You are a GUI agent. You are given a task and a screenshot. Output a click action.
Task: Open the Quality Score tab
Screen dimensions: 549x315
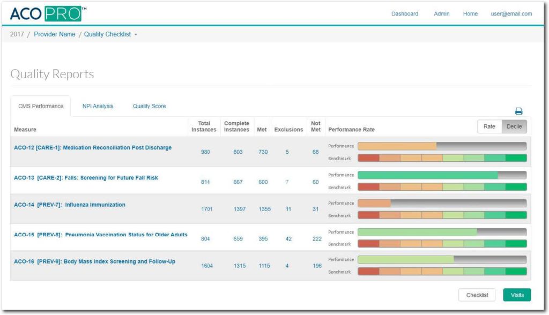point(149,106)
